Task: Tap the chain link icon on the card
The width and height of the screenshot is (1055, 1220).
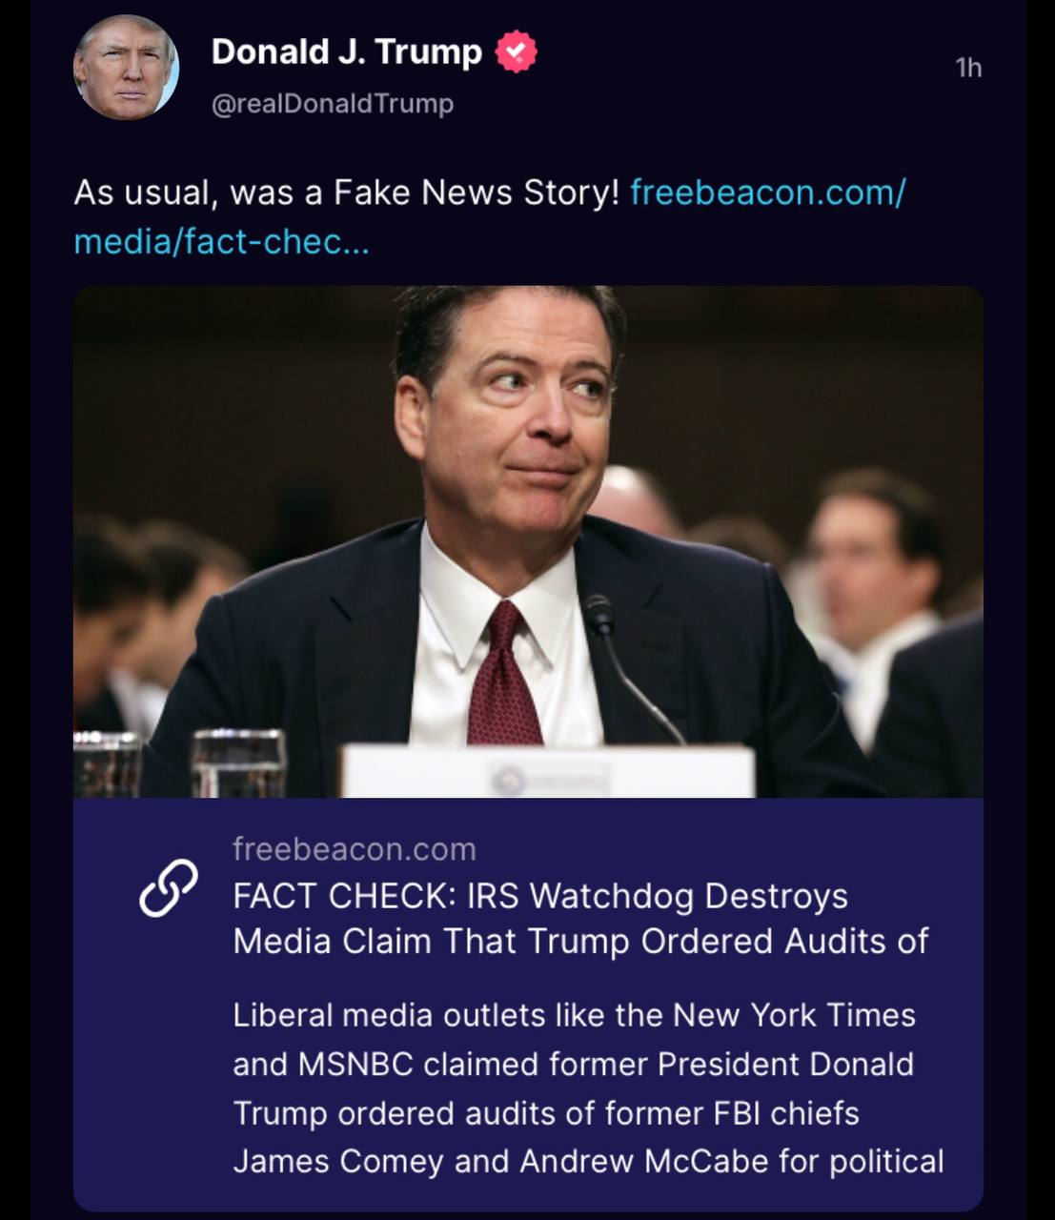Action: click(x=169, y=887)
